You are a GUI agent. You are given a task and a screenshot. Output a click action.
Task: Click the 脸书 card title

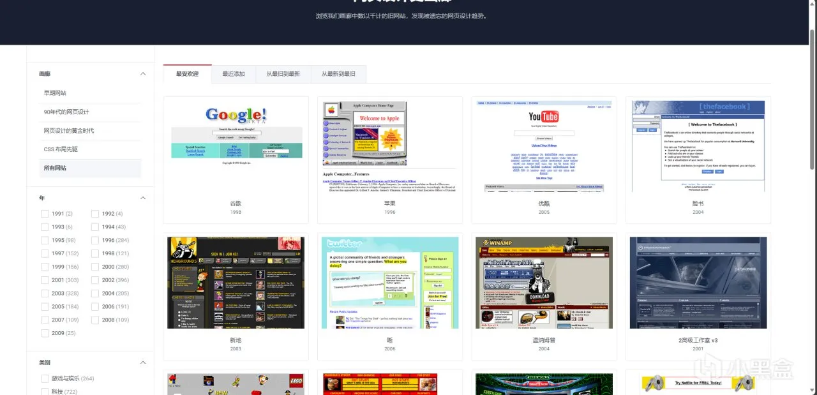click(x=698, y=204)
